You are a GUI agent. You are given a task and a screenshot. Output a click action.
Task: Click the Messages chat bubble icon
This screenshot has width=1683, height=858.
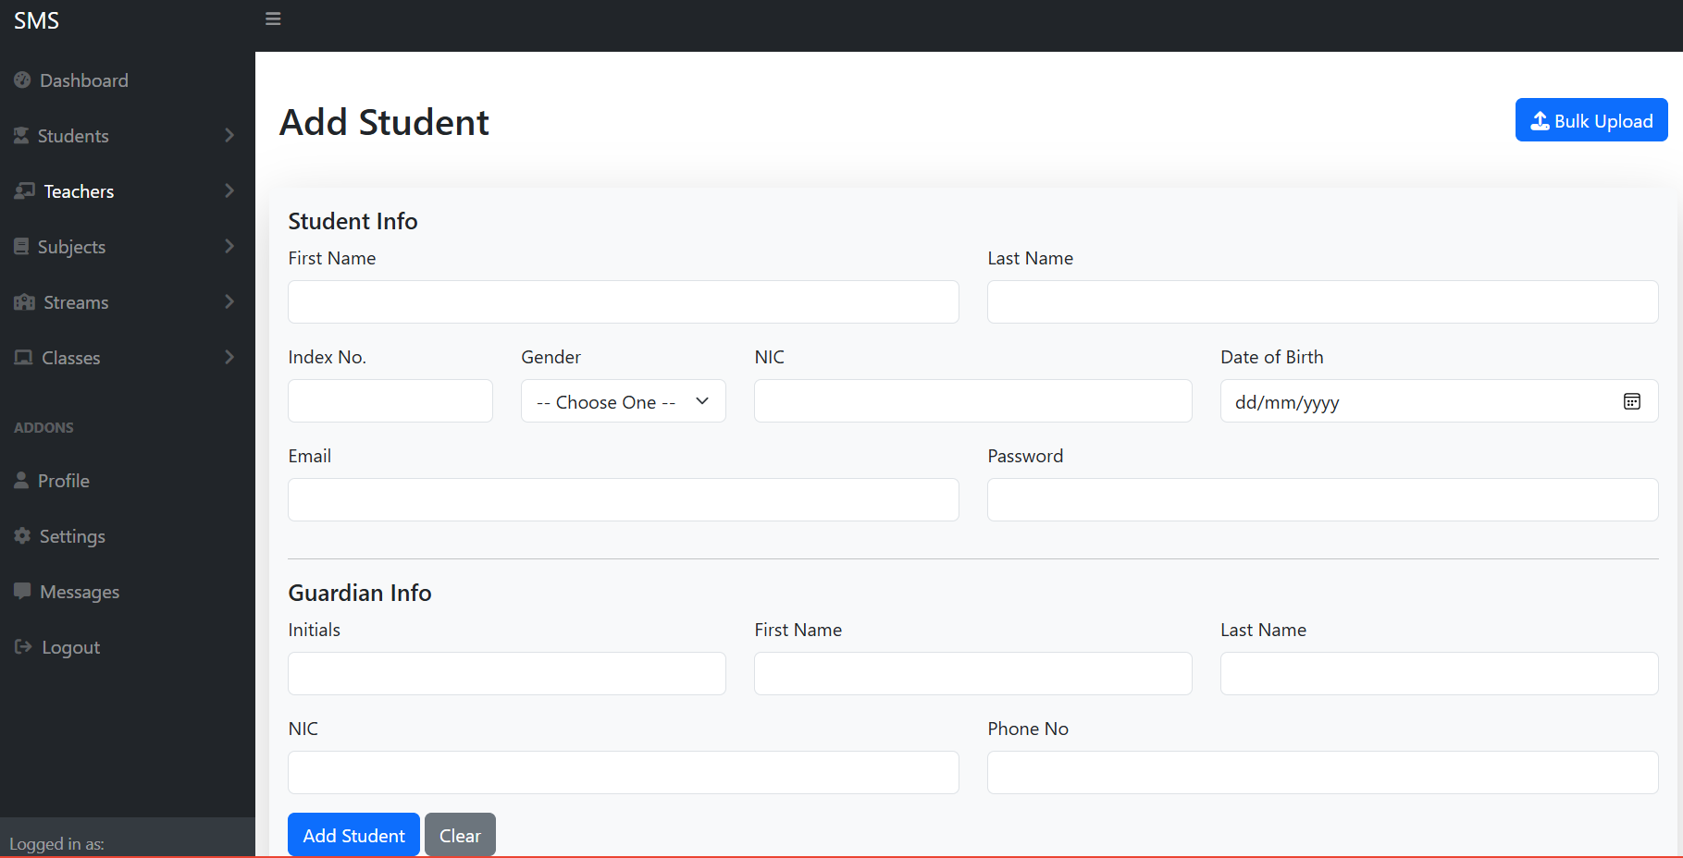click(22, 591)
